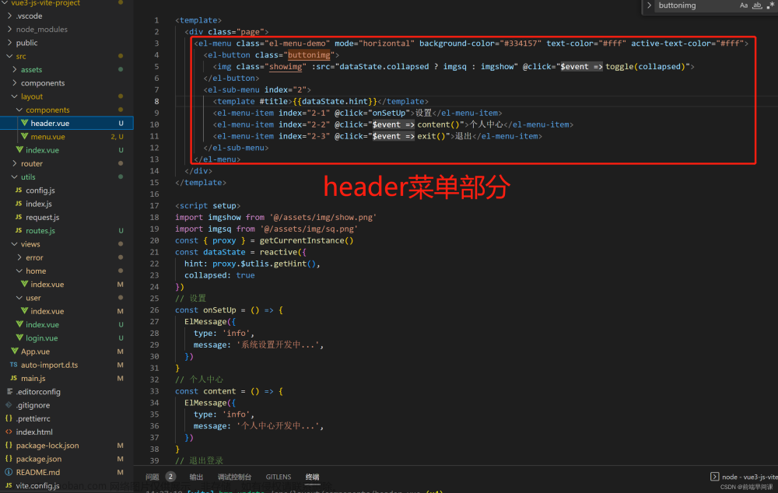
Task: Collapse the layout folder
Action: click(x=14, y=96)
